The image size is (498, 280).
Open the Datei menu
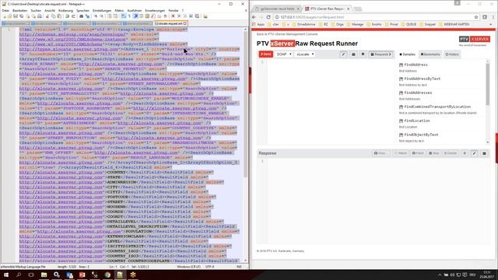click(5, 10)
